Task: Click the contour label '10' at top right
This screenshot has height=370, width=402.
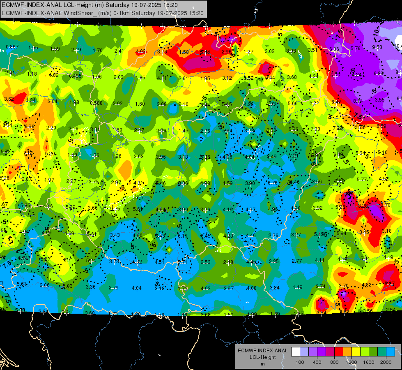Action: tap(376, 32)
